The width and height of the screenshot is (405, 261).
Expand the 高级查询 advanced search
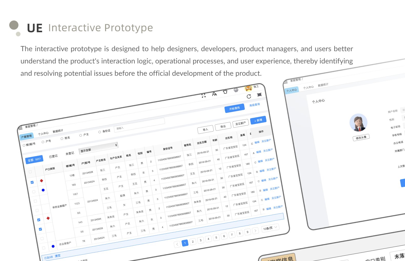(255, 105)
